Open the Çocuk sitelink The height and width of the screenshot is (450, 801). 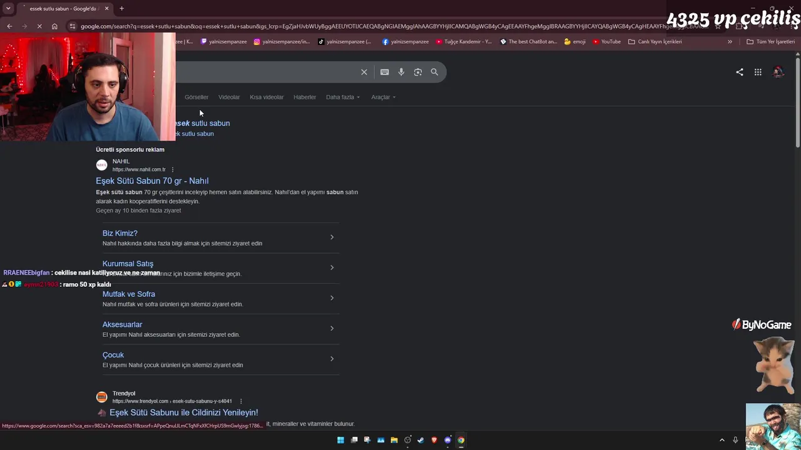113,355
